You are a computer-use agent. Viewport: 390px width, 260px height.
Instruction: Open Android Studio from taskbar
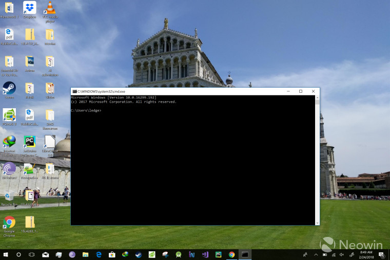(x=179, y=254)
